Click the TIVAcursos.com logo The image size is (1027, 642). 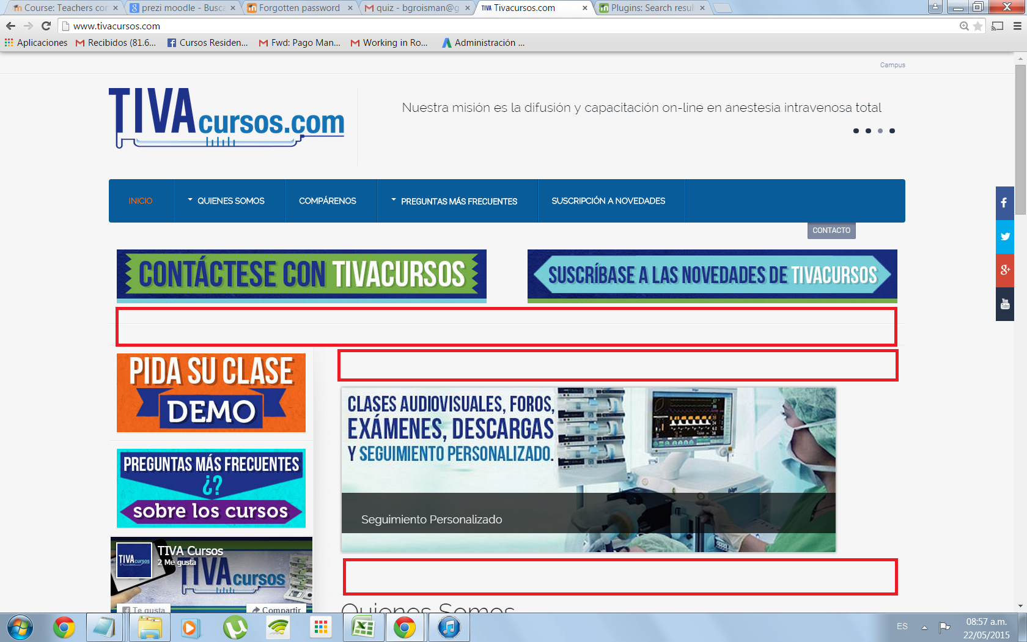[x=227, y=117]
